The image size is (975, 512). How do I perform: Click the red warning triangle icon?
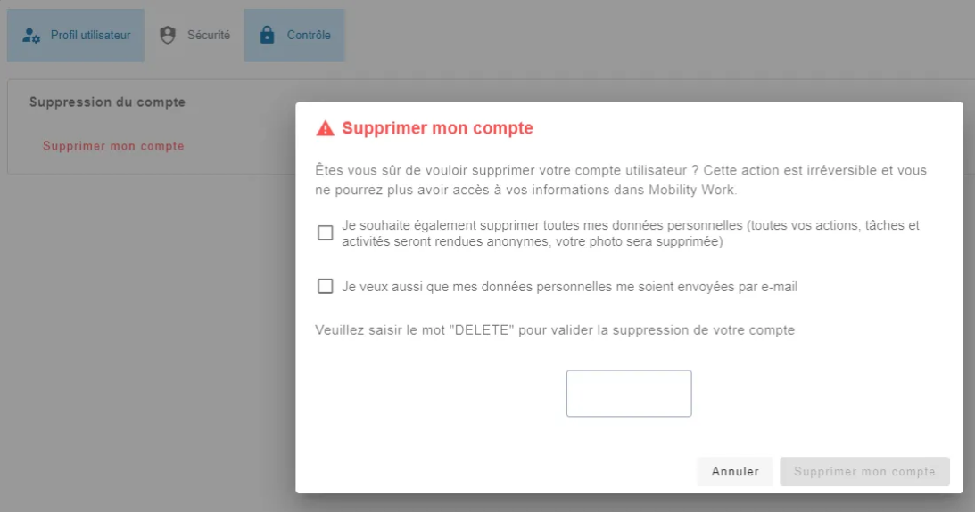326,128
